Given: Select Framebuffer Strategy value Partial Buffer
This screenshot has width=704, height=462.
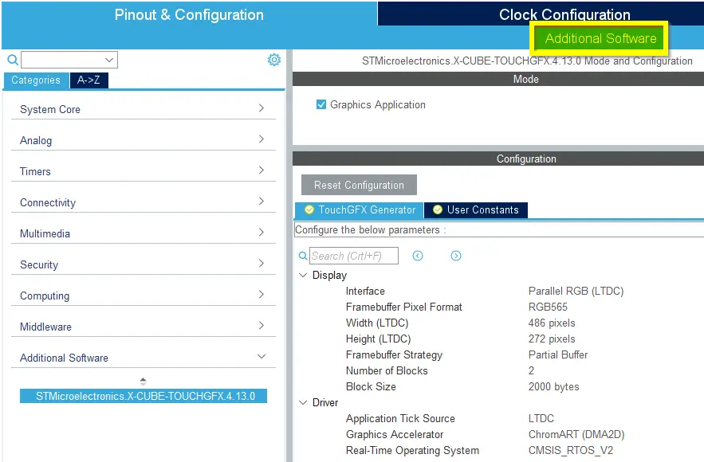Looking at the screenshot, I should [558, 354].
